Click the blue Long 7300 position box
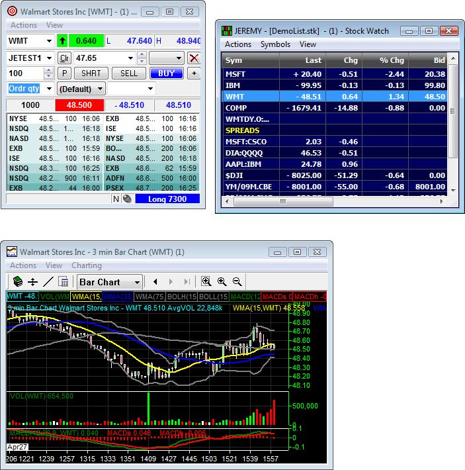 point(167,199)
